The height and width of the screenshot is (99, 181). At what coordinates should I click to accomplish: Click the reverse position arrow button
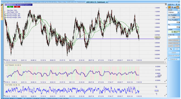click(x=170, y=49)
